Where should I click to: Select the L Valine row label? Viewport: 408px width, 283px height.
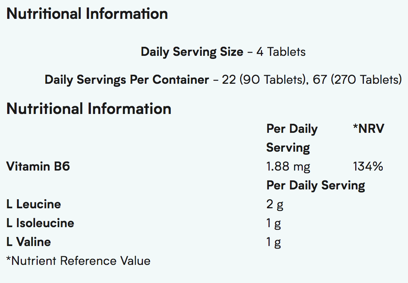[x=29, y=242]
